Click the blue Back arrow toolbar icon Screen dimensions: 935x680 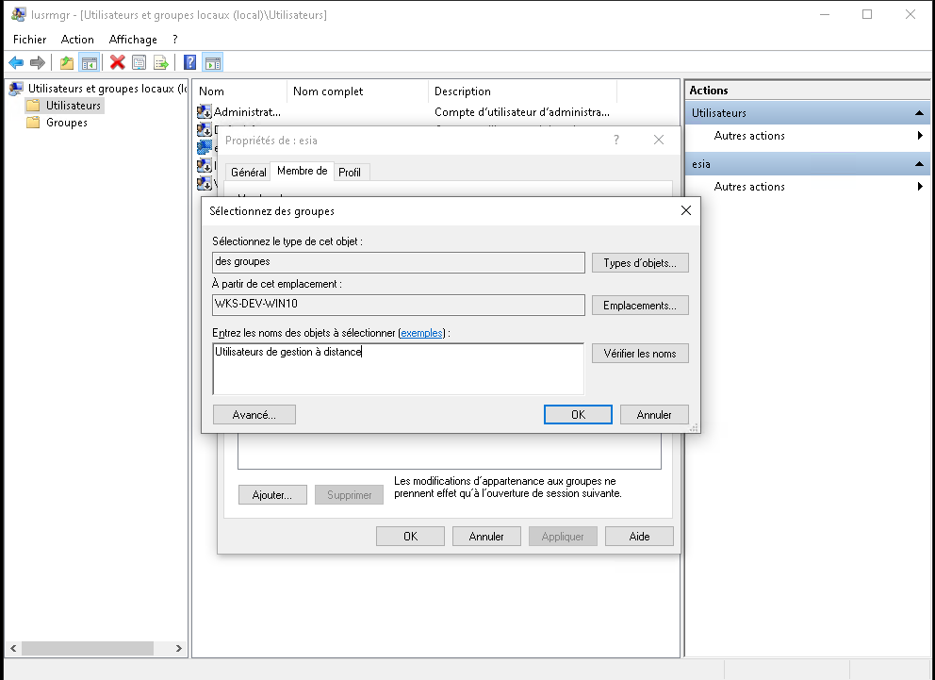[16, 62]
